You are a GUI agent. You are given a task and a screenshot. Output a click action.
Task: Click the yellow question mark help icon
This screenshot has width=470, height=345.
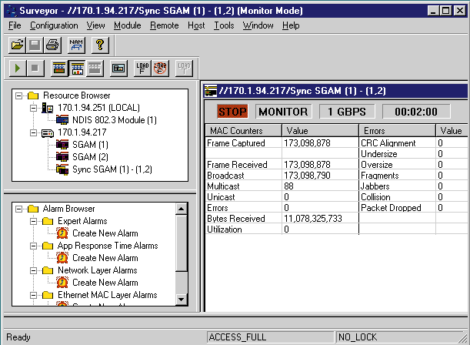click(100, 45)
